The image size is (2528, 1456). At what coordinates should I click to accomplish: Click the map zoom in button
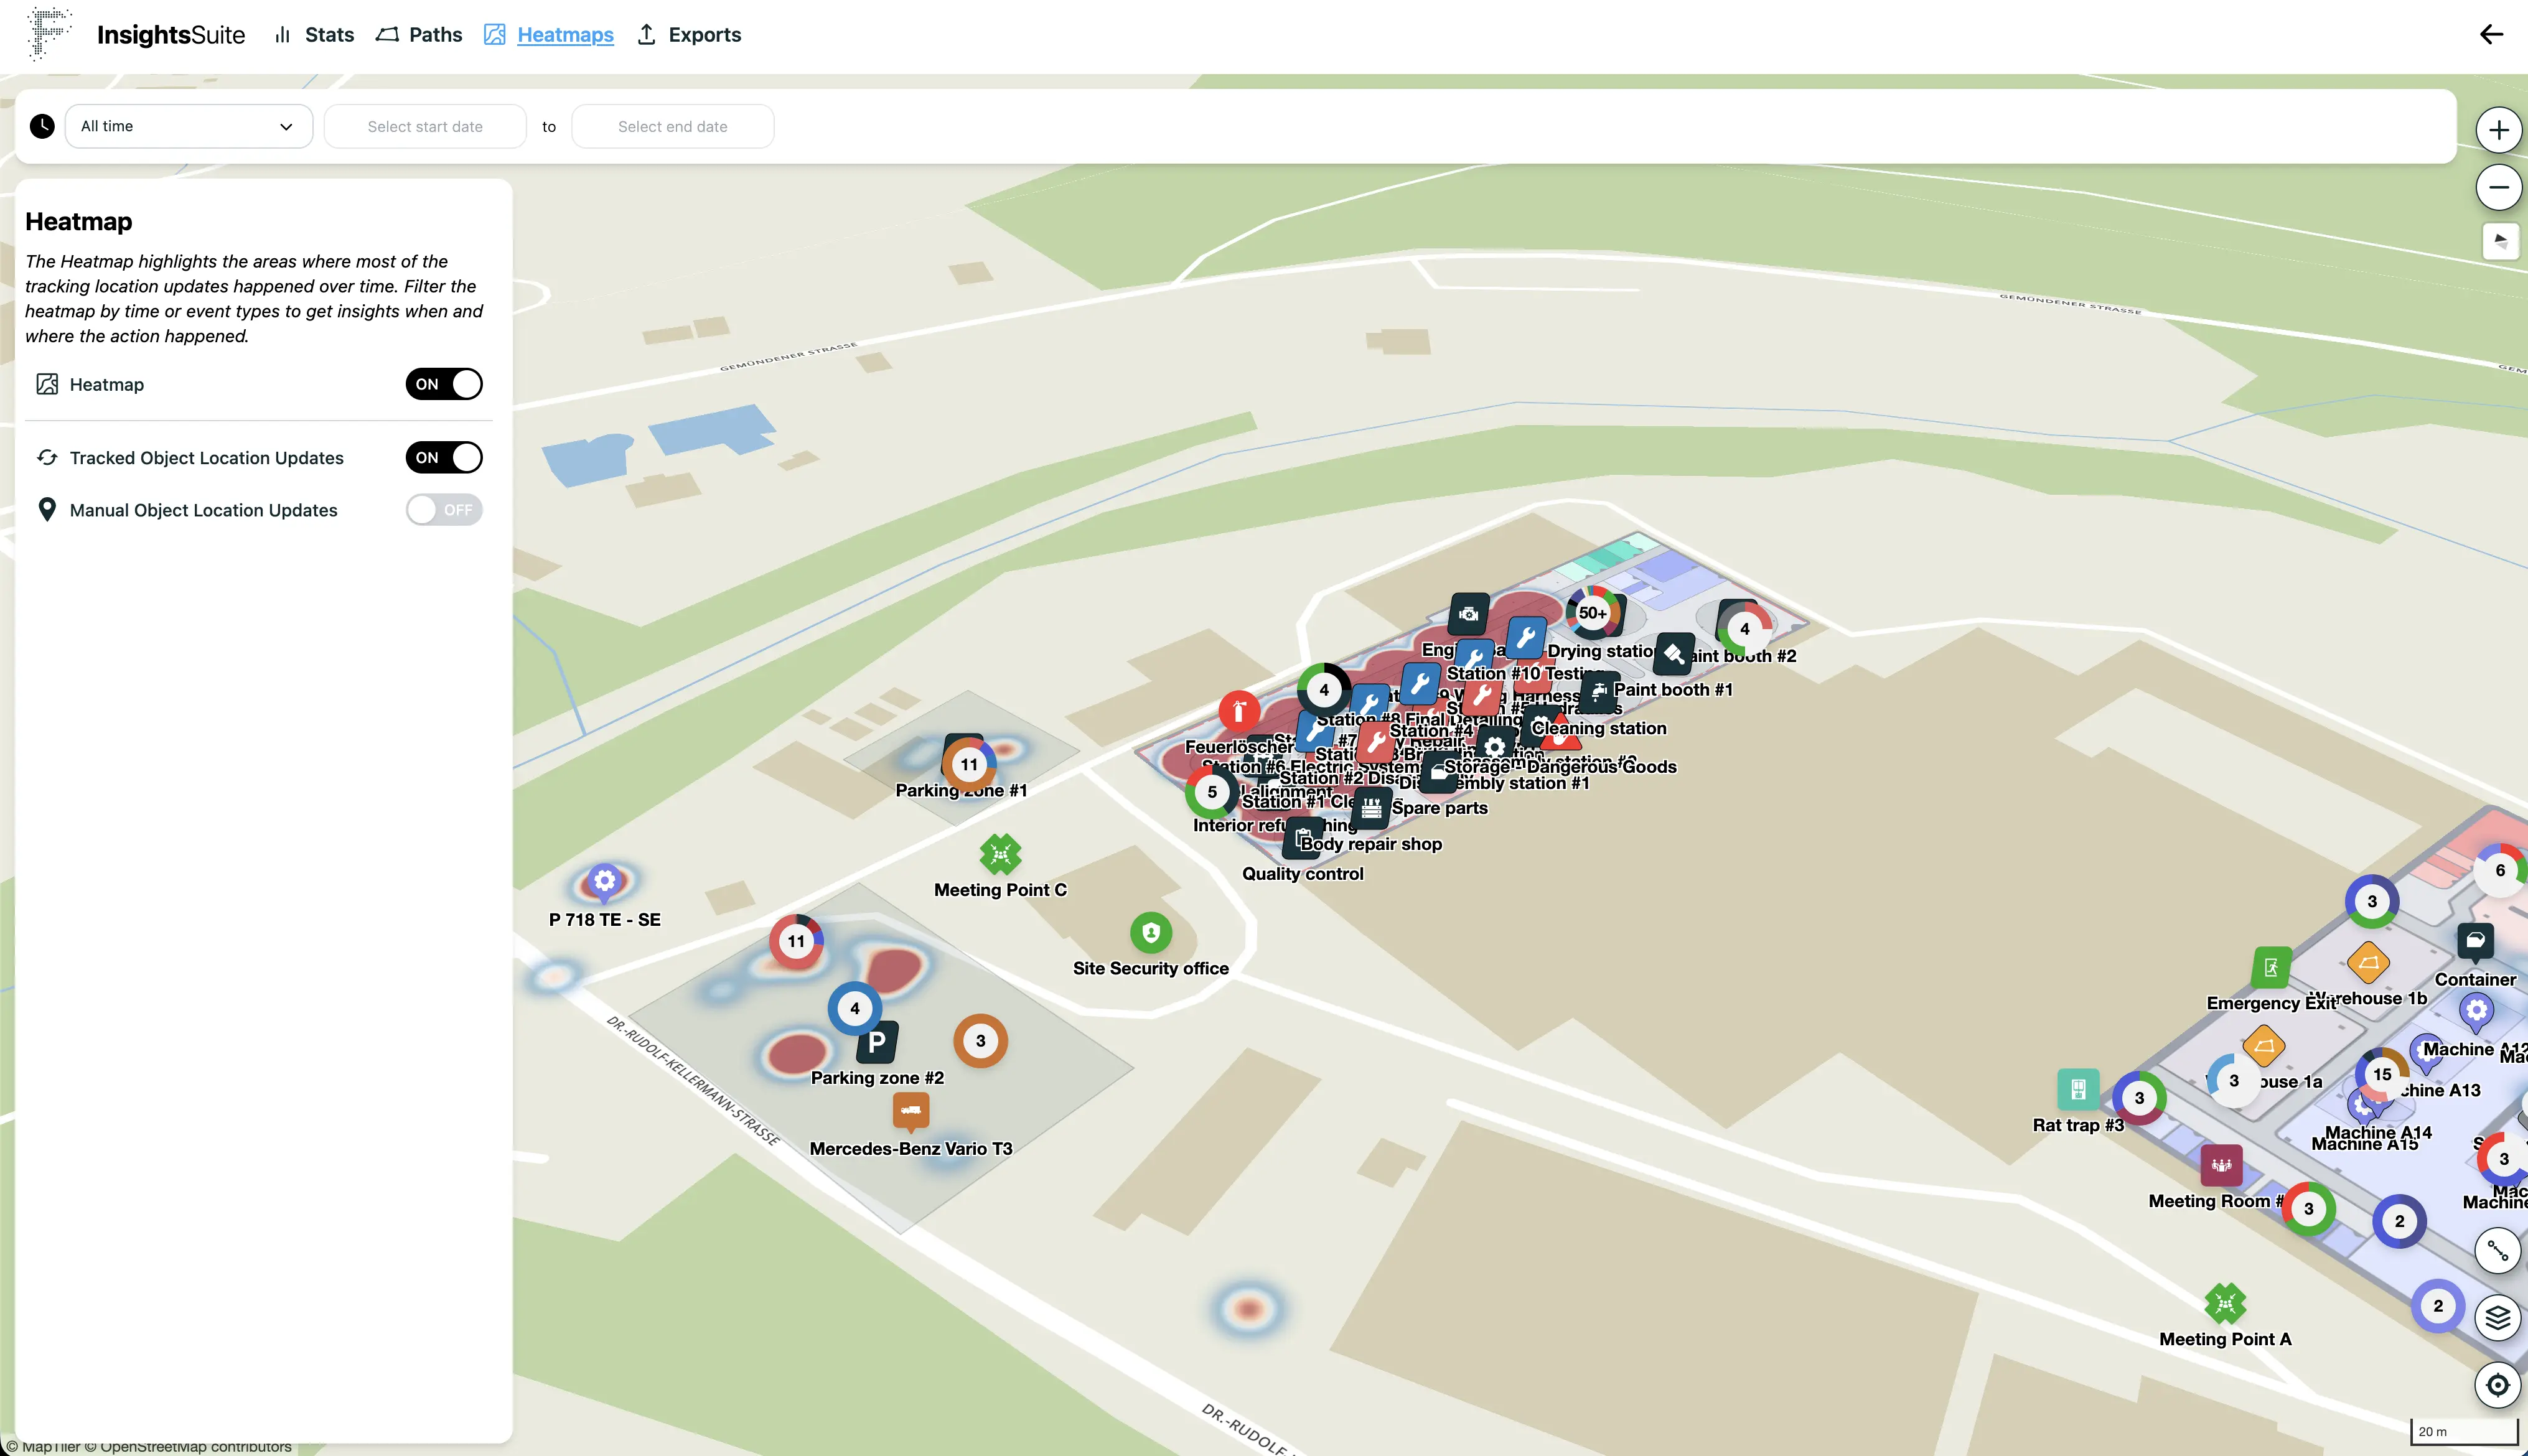click(2498, 130)
